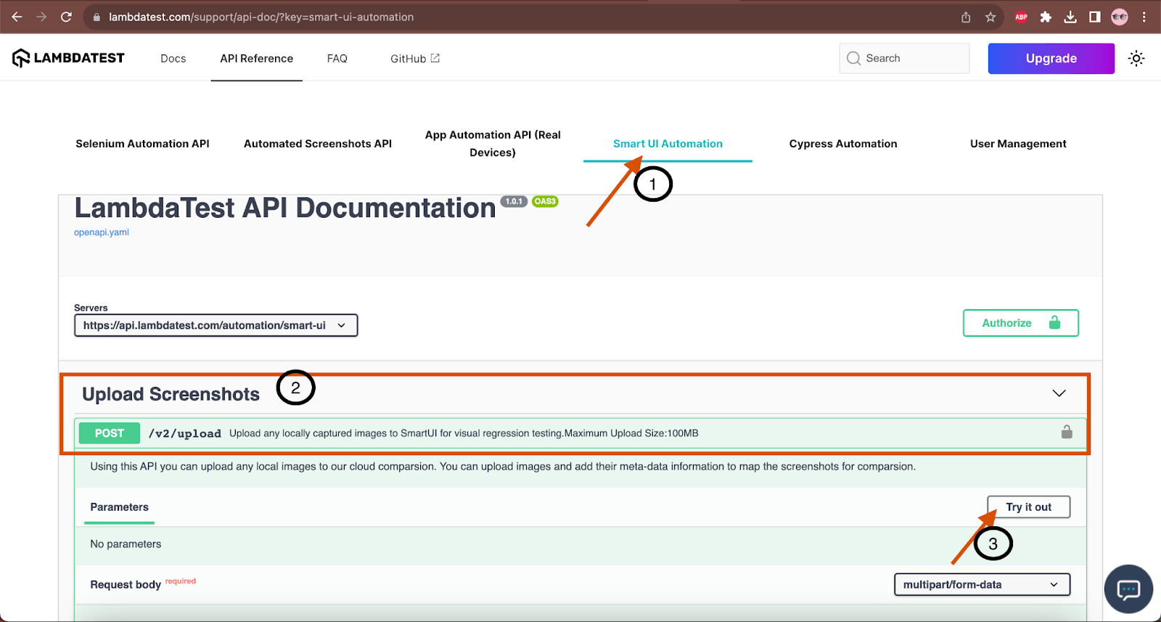Reload the page with the refresh icon
The height and width of the screenshot is (622, 1161).
tap(66, 17)
